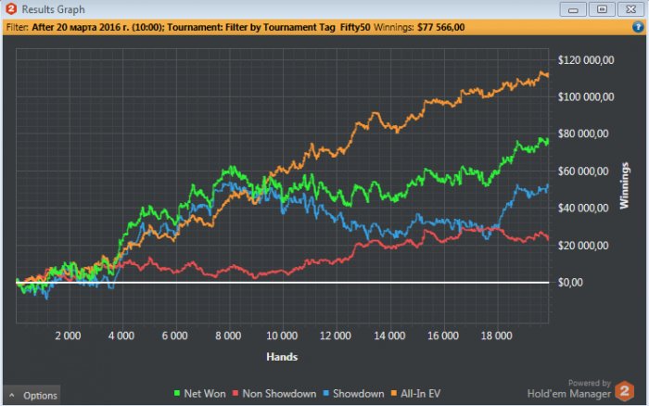Click the Showdown legend label
This screenshot has height=406, width=649.
[x=359, y=394]
